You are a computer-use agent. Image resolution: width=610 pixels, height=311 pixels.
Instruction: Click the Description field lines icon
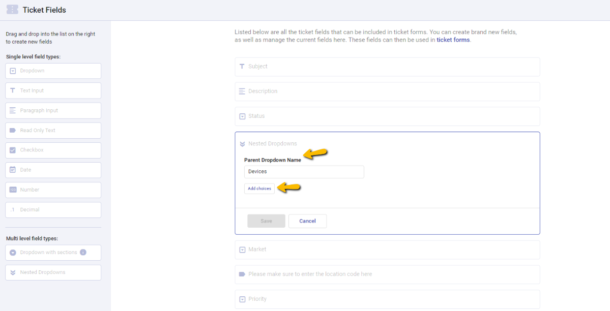(242, 91)
